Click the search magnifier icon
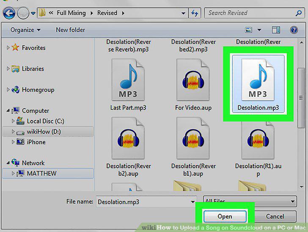Screen dimensions: 308x232 point(299,13)
